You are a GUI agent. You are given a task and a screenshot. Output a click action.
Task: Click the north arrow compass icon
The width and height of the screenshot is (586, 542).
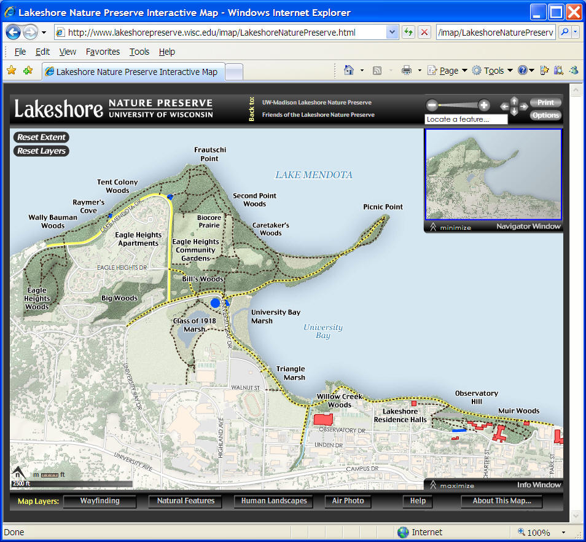pyautogui.click(x=18, y=473)
